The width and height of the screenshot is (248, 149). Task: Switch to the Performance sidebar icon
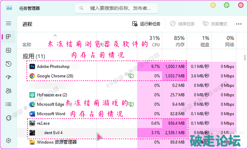pos(8,50)
